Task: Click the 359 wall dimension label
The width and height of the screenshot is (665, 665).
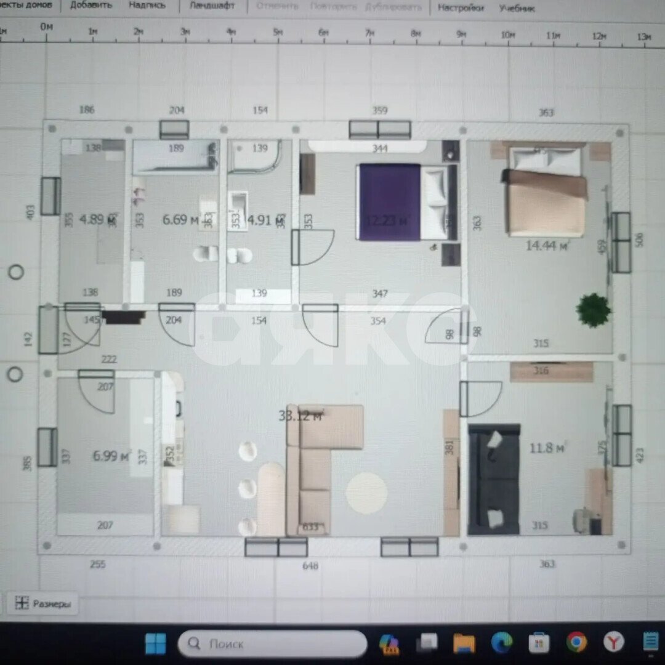Action: (379, 110)
